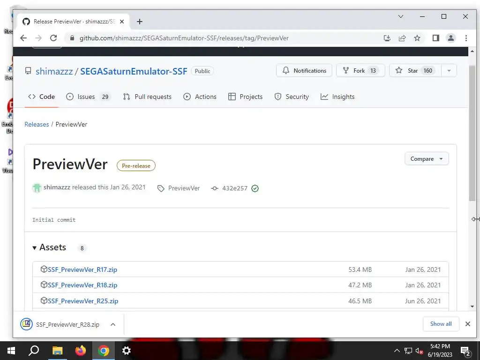
Task: Click the Pre-release label badge
Action: click(136, 165)
